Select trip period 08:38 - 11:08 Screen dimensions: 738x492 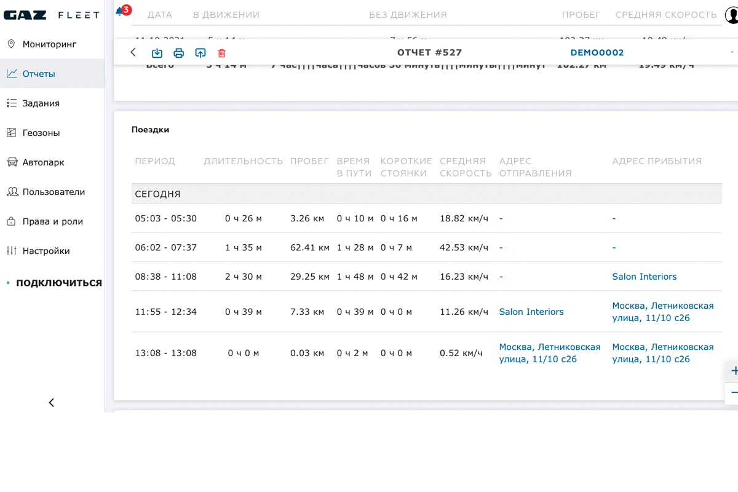(166, 277)
